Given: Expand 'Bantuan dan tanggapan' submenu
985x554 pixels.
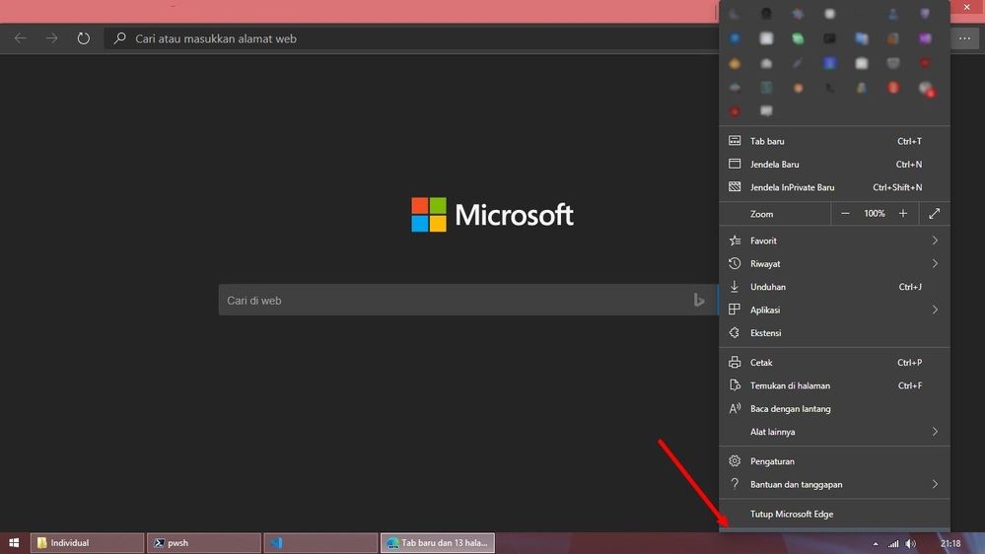Looking at the screenshot, I should tap(834, 484).
